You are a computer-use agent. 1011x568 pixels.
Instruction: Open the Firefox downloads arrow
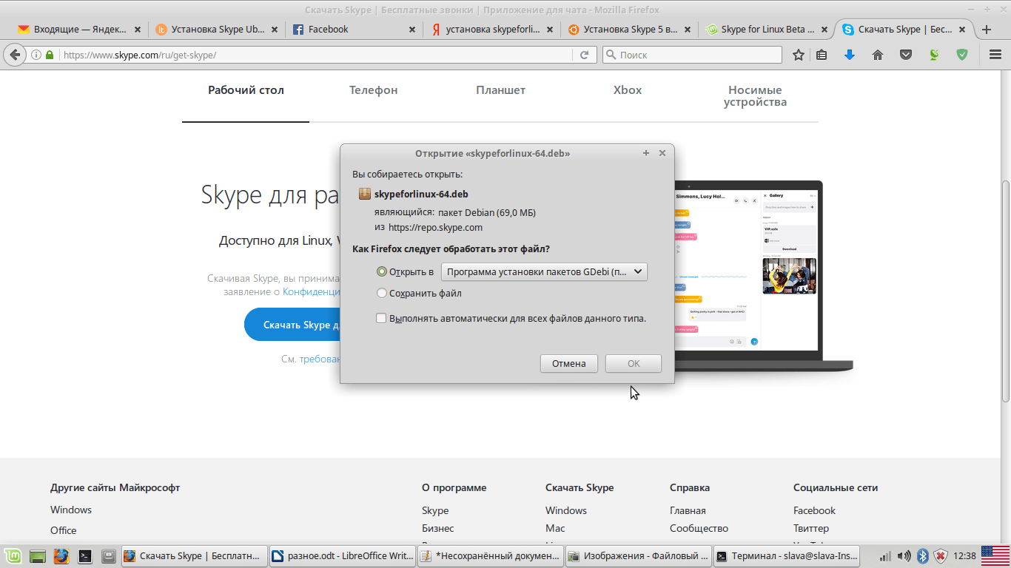850,55
